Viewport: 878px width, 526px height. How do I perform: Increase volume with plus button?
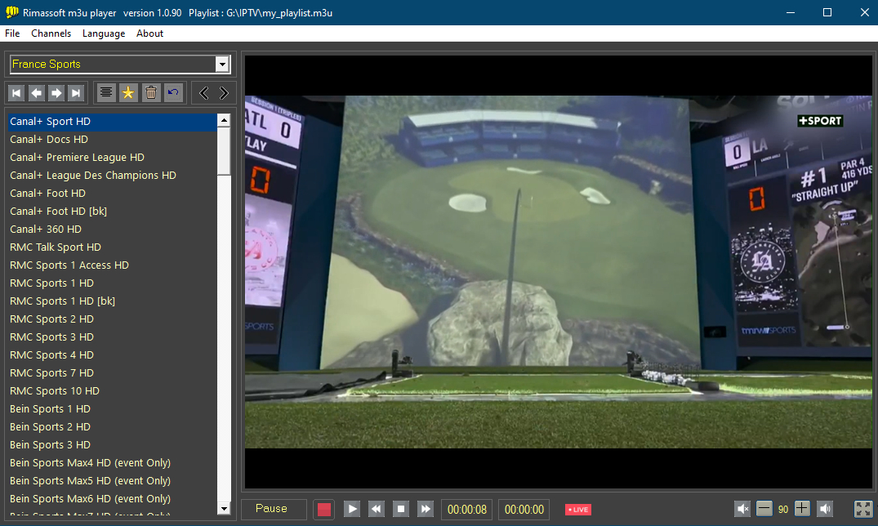802,509
